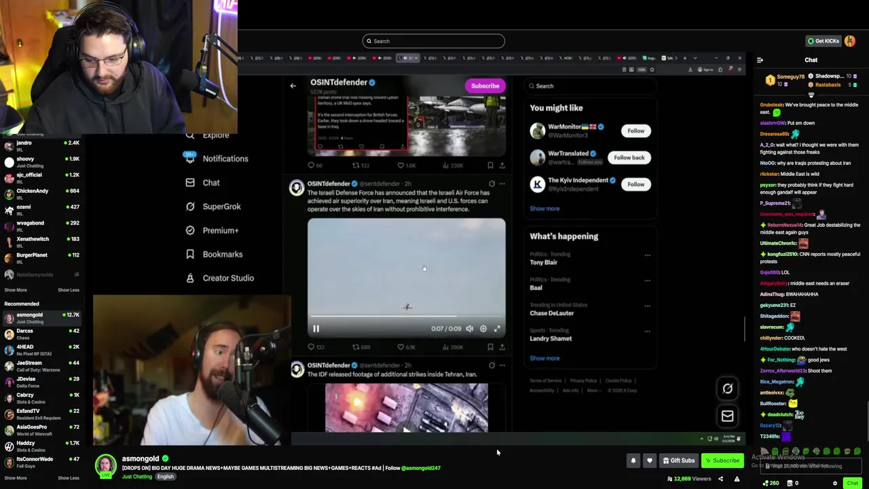Click the pink Subscribe button on OSINTdefender profile

tap(485, 86)
